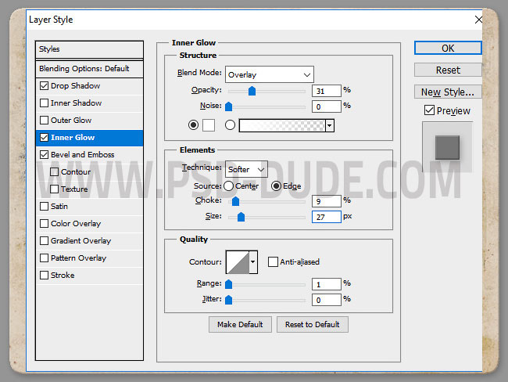Click the Size slider handle
This screenshot has height=382, width=508.
241,217
